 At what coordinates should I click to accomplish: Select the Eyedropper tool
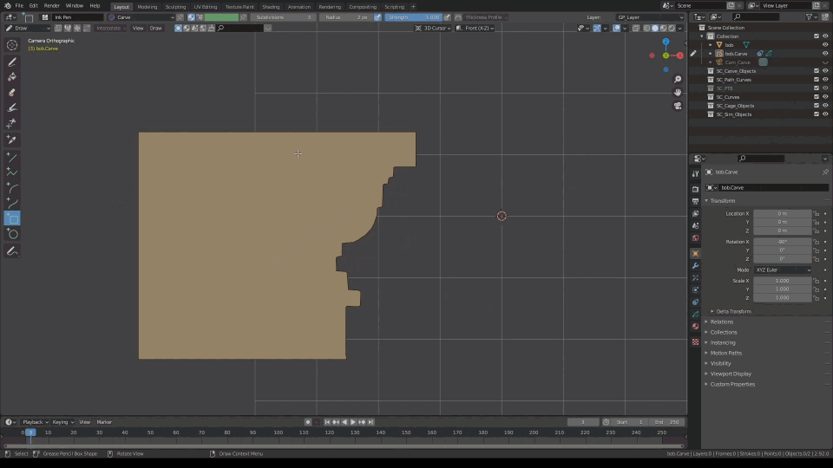(12, 140)
